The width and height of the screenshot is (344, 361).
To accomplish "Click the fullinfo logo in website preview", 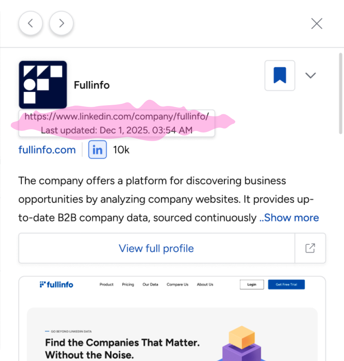I will (x=57, y=284).
